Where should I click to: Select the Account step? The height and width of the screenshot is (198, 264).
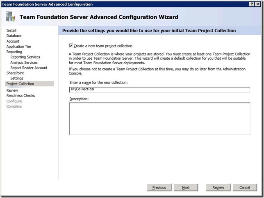pyautogui.click(x=13, y=41)
